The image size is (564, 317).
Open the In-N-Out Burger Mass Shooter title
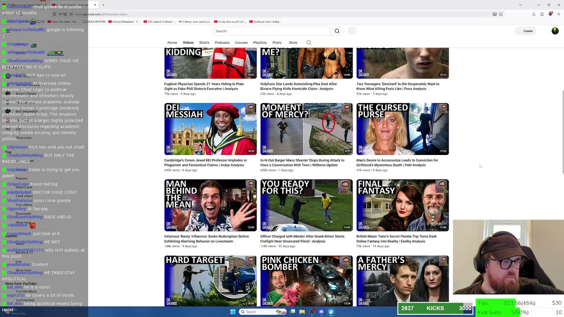pyautogui.click(x=302, y=162)
